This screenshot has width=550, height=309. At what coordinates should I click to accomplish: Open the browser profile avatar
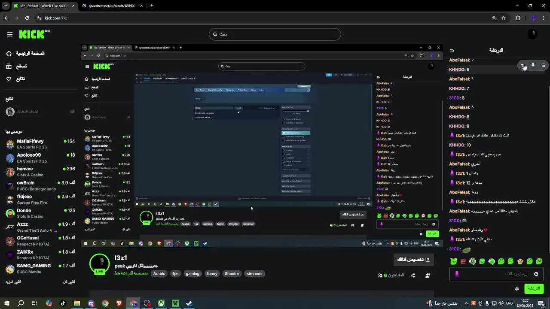pyautogui.click(x=533, y=18)
